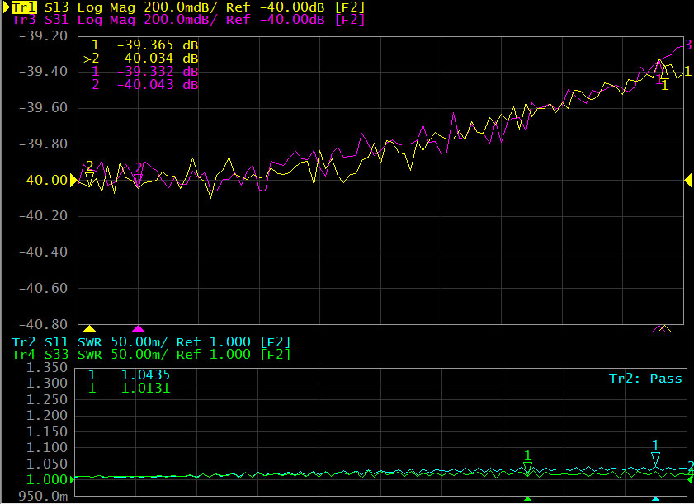Click the outlined yellow marker 1 position triangle below the upper graph
Image resolution: width=694 pixels, height=504 pixels.
pos(665,329)
